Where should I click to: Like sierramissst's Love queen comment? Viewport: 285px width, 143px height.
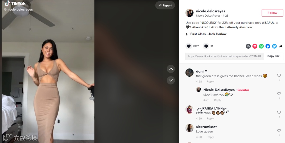click(279, 131)
